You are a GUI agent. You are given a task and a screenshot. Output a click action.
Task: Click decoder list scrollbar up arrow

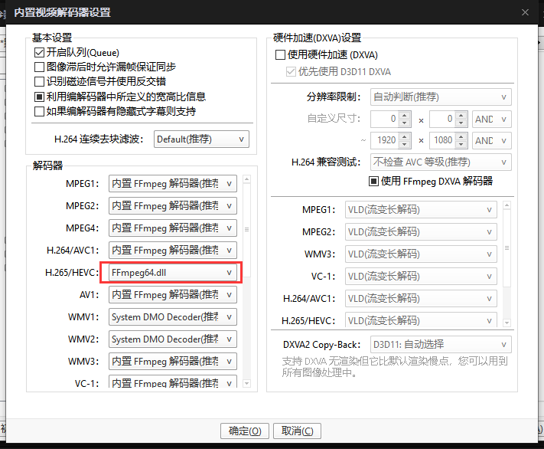(x=246, y=179)
